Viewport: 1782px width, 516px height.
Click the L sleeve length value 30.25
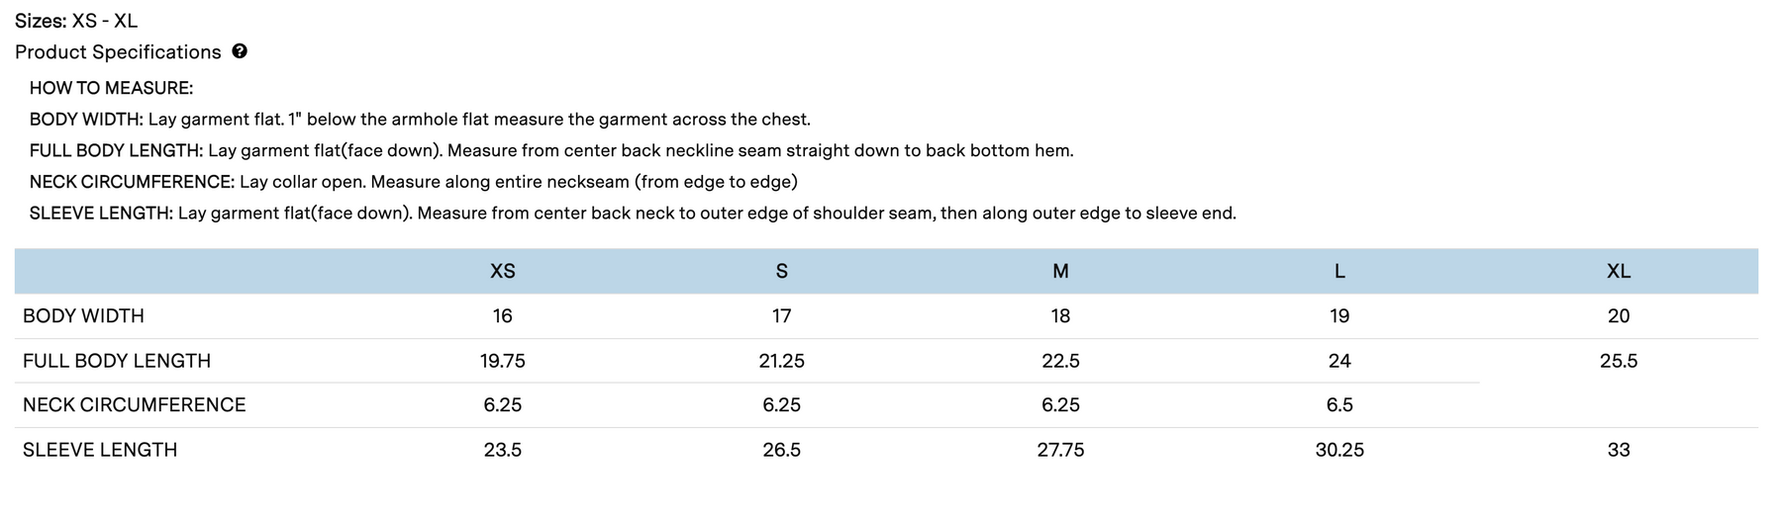coord(1339,450)
